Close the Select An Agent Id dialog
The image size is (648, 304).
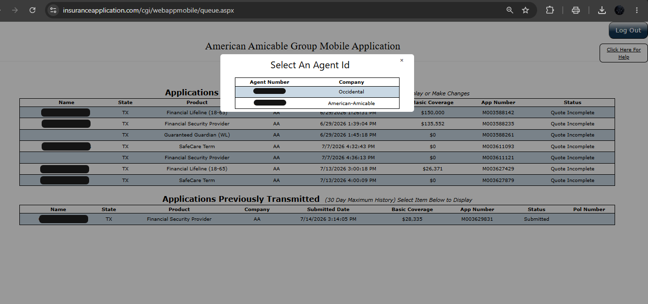click(401, 61)
